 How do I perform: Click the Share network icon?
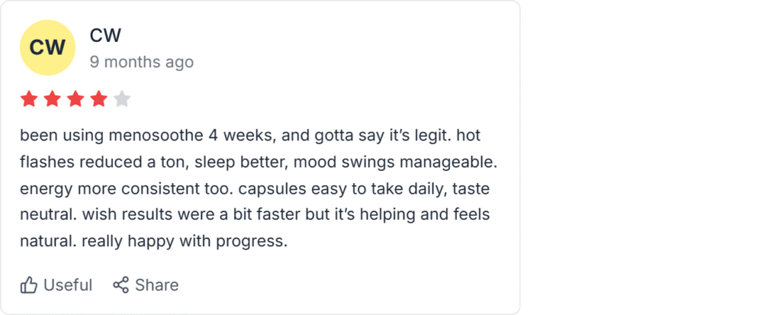pyautogui.click(x=121, y=285)
